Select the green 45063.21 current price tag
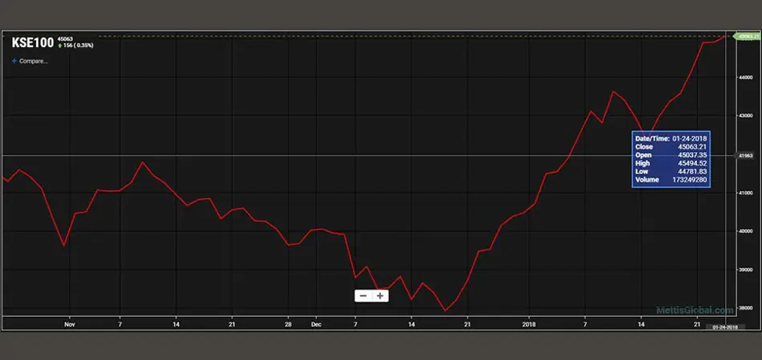Viewport: 762px width, 360px height. tap(744, 36)
